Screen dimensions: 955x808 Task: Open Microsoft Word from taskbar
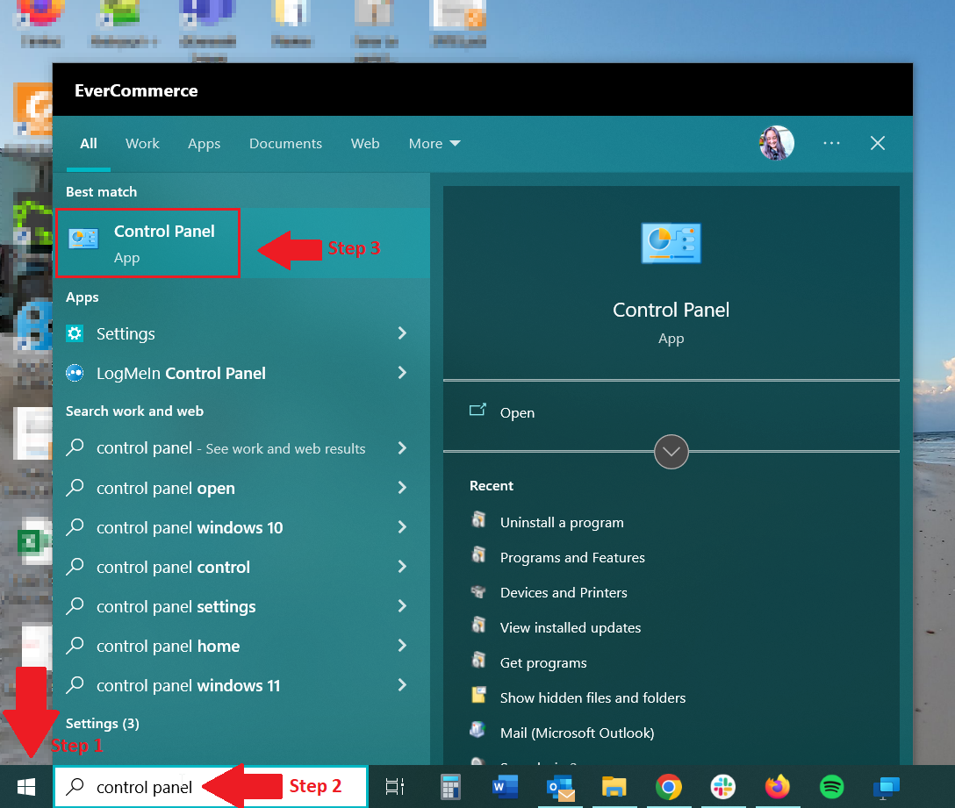(x=505, y=787)
